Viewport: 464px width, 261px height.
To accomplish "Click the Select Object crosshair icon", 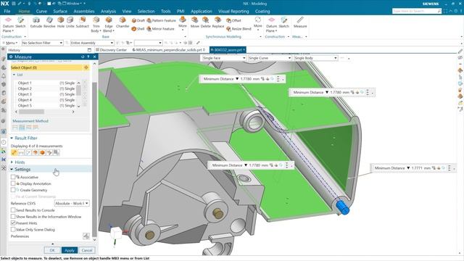I will tap(86, 67).
